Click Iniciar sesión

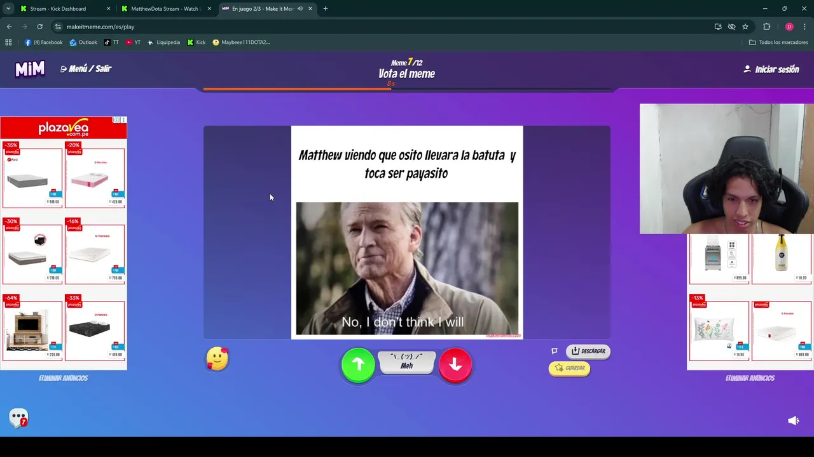[x=771, y=69]
